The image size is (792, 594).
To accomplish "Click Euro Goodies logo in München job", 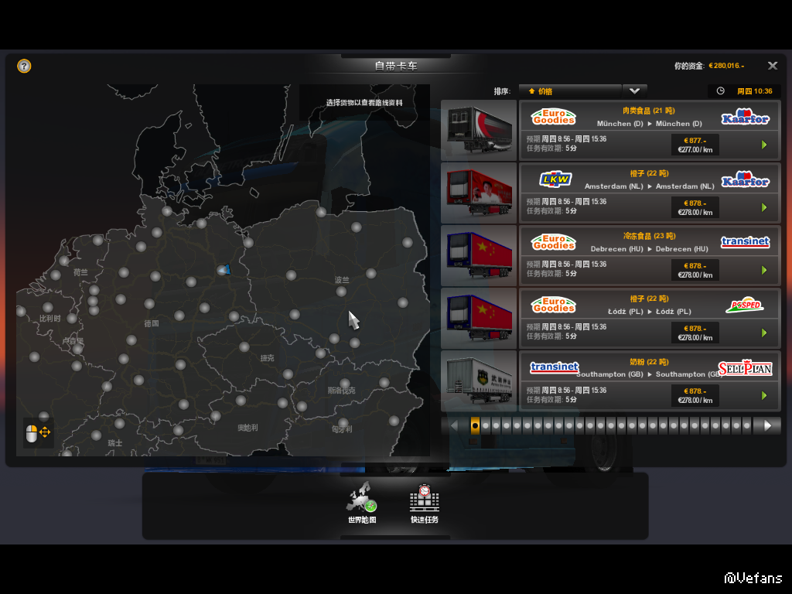I will [x=554, y=117].
